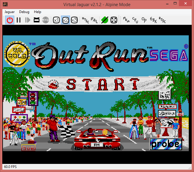Screen dimensions: 194x172
Task: Open the MEM memory browser
Action: point(126,20)
